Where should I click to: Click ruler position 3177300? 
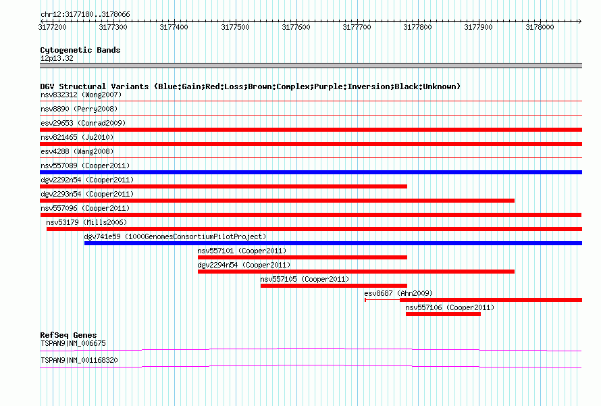[113, 27]
